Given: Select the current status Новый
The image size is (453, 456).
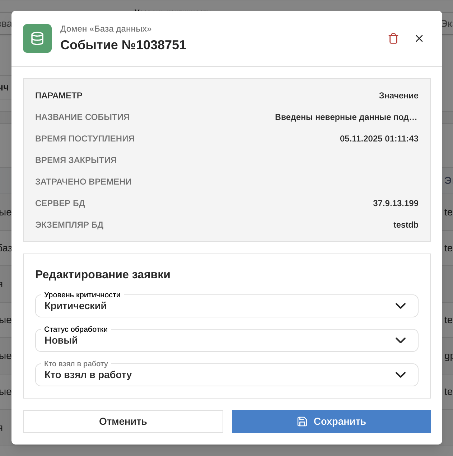Looking at the screenshot, I should pos(60,340).
